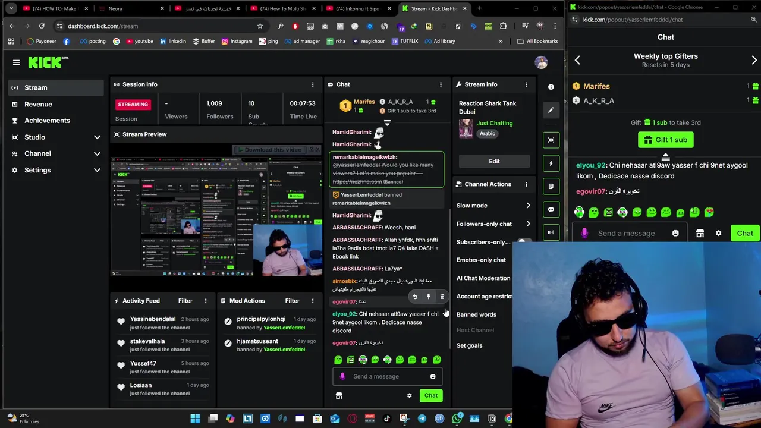
Task: Click the lightning bolt icon in right toolbar
Action: point(551,163)
